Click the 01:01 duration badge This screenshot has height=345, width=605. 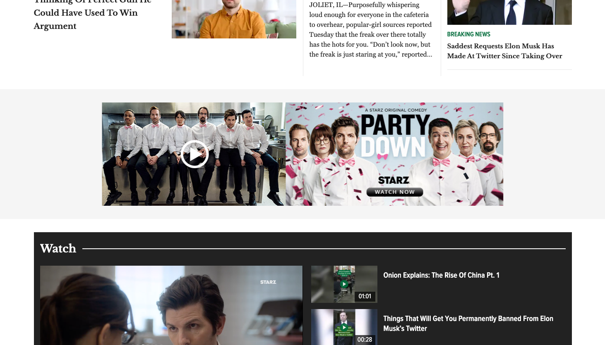pos(365,296)
